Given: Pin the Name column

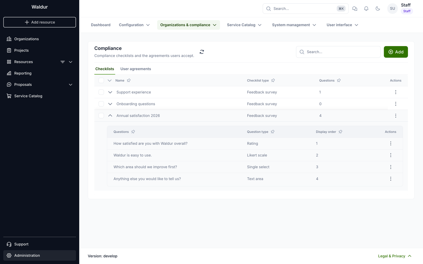Looking at the screenshot, I should (129, 80).
